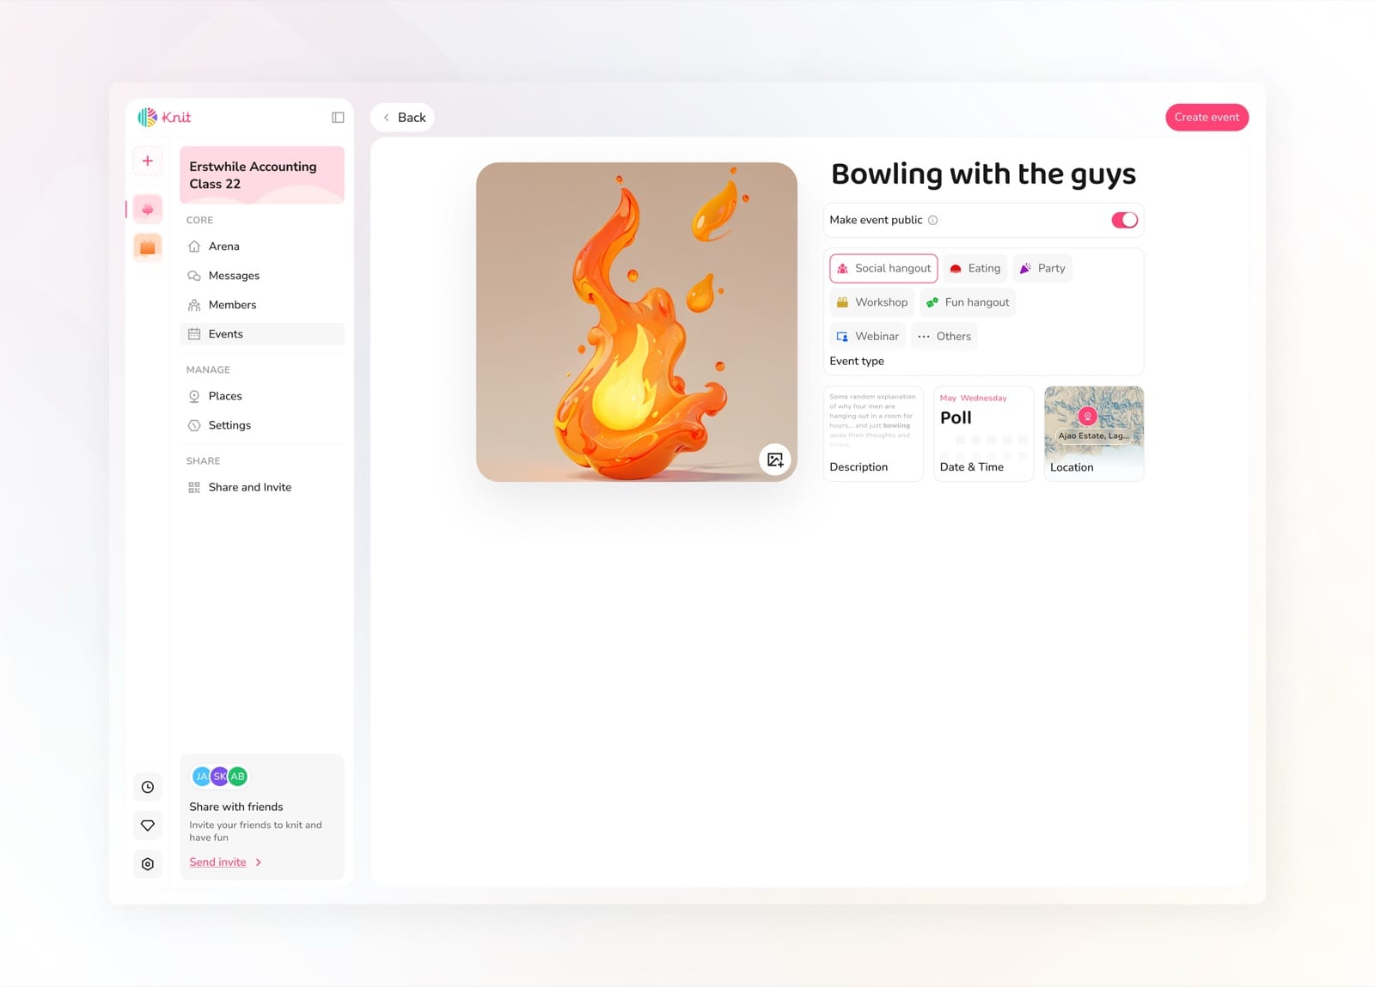Go Back to previous page
This screenshot has height=987, width=1375.
pyautogui.click(x=402, y=118)
